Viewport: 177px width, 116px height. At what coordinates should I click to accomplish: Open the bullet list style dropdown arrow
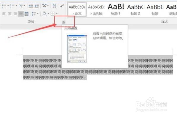tap(8, 6)
